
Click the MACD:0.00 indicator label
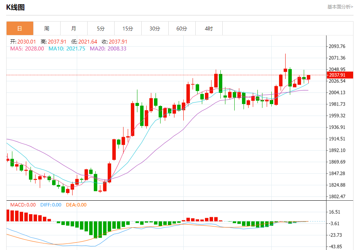(x=23, y=205)
